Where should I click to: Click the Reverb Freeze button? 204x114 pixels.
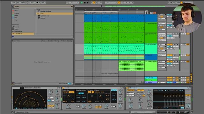tap(98, 105)
